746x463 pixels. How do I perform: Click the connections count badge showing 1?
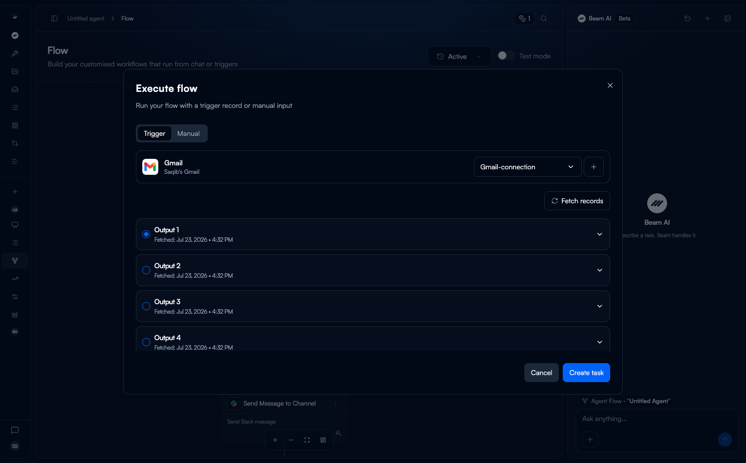click(x=524, y=18)
